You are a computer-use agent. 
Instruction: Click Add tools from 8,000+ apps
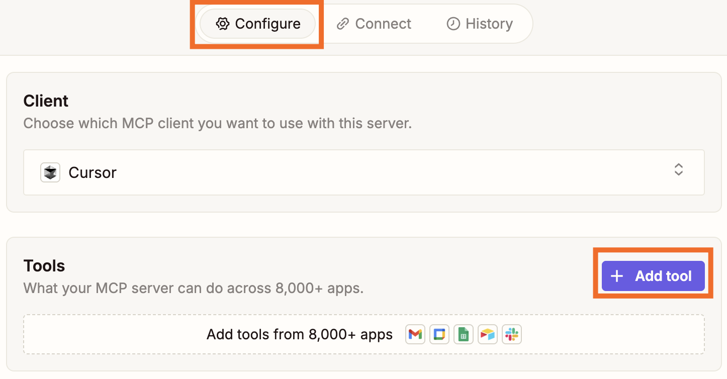[299, 334]
